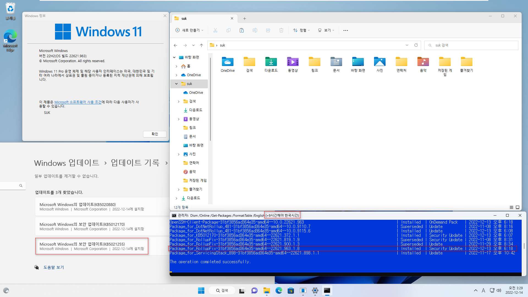Select the 동영상 folder icon in file pane
528x297 pixels.
[x=293, y=65]
